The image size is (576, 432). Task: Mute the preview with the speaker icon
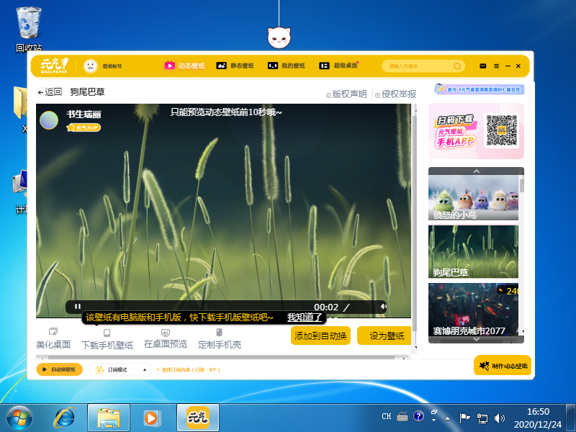(x=383, y=307)
